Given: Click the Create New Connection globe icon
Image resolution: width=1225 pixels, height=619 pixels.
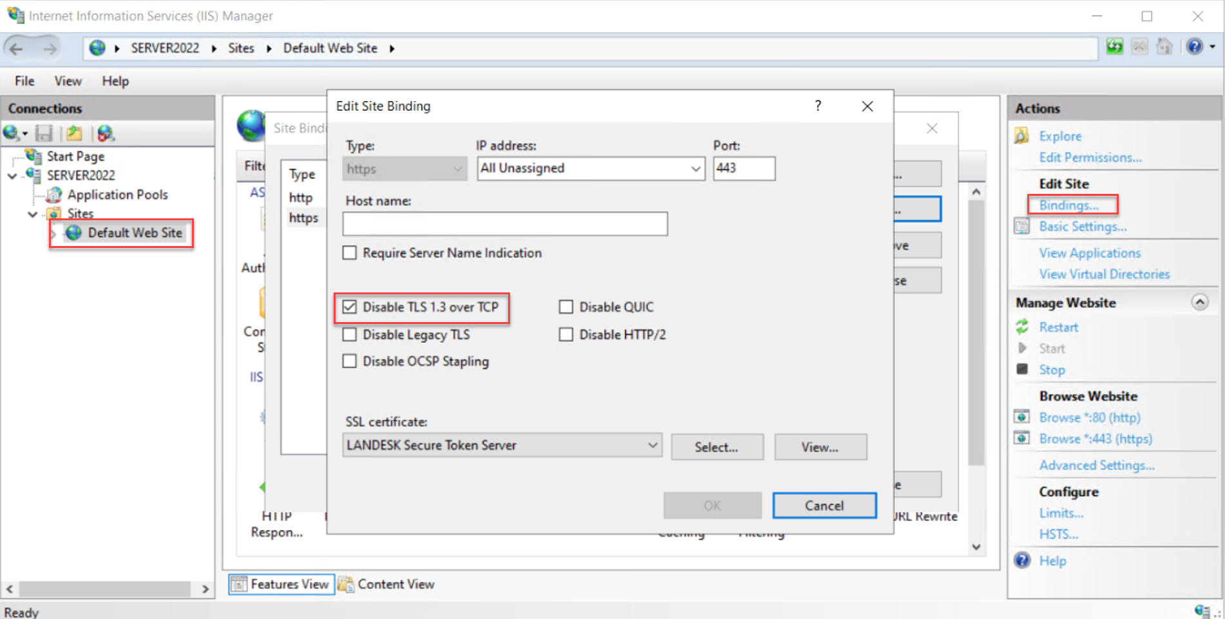Looking at the screenshot, I should [x=10, y=133].
